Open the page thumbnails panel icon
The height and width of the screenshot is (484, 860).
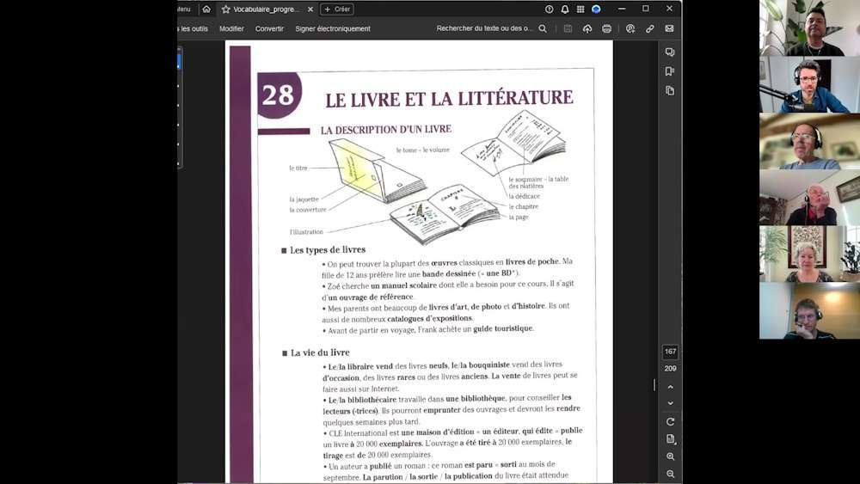point(670,90)
